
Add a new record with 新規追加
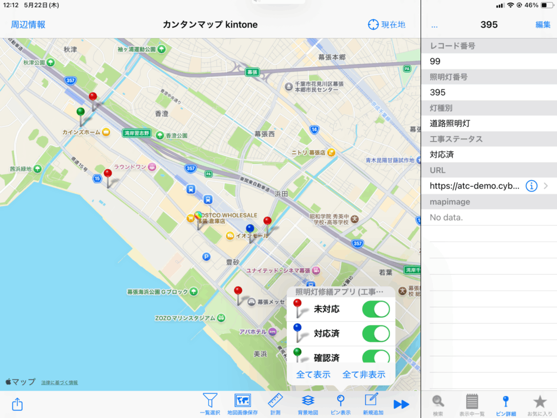pyautogui.click(x=373, y=404)
